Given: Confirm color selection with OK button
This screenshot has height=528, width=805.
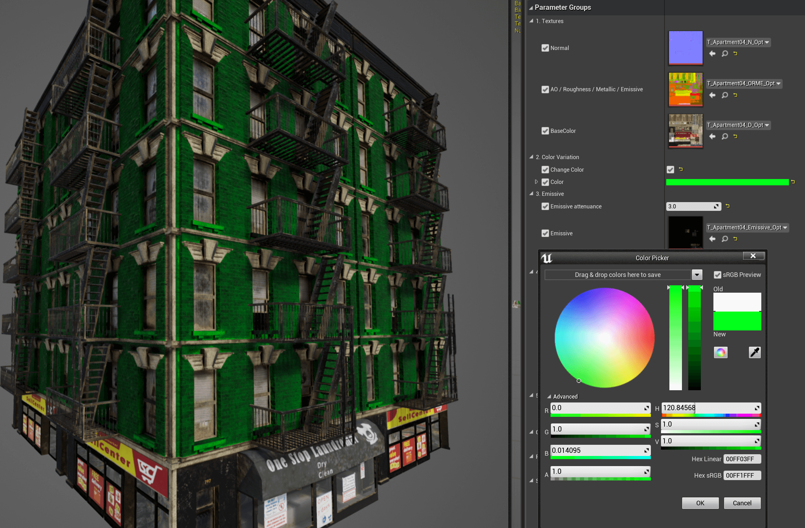Looking at the screenshot, I should point(700,503).
